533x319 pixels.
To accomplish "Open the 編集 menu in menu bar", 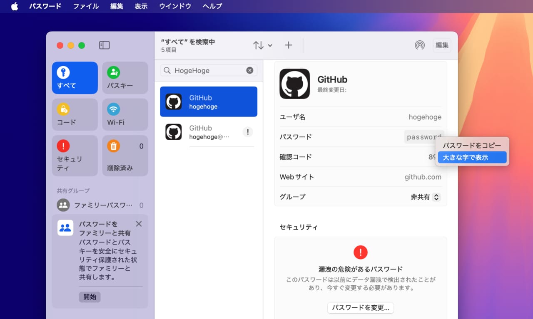I will [117, 6].
